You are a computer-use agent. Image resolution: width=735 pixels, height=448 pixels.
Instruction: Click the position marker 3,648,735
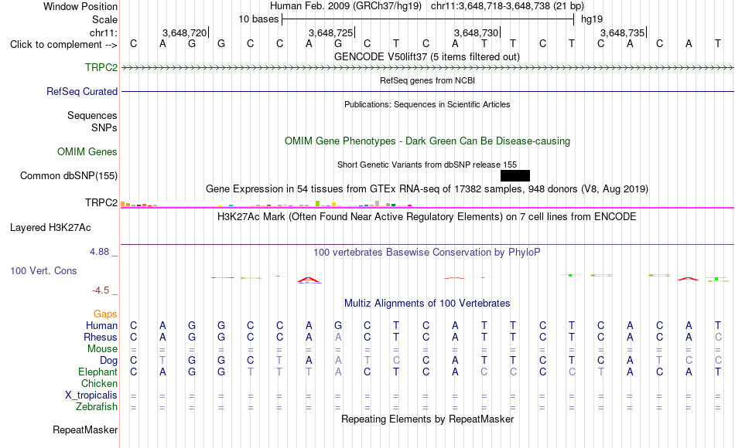pyautogui.click(x=623, y=32)
